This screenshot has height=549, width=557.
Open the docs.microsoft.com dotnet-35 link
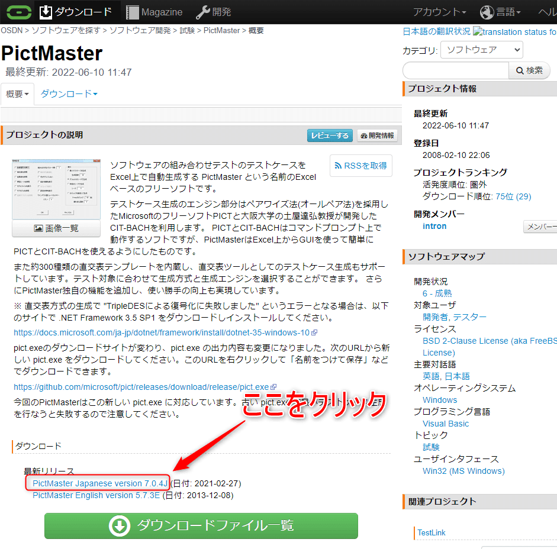(x=162, y=332)
